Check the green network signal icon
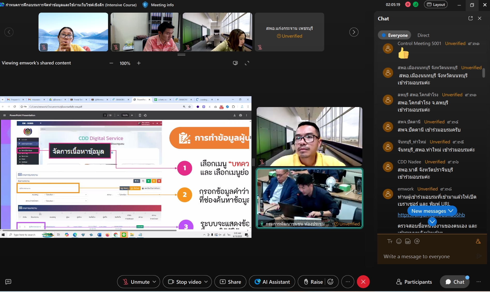The height and width of the screenshot is (292, 490). tap(416, 4)
